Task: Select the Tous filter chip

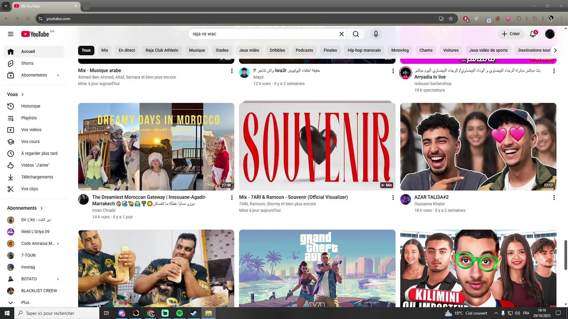Action: pyautogui.click(x=86, y=51)
